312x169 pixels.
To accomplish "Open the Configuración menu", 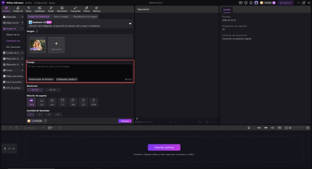I will point(40,2).
